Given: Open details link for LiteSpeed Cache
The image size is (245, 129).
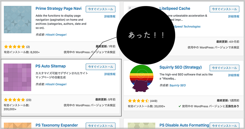Looking at the screenshot, I should [234, 16].
